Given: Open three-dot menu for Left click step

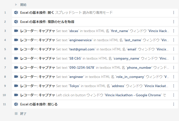Looking at the screenshot, I should 174,95.
